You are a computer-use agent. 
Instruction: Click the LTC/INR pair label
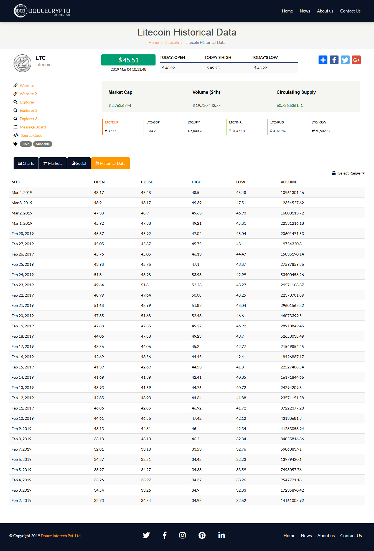coord(235,122)
